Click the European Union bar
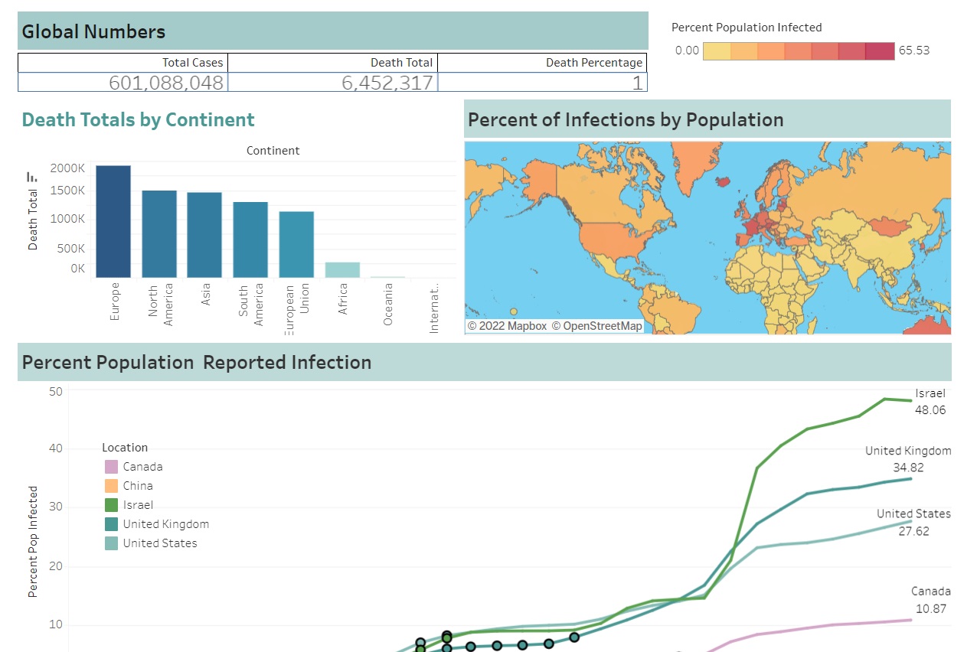 coord(296,244)
